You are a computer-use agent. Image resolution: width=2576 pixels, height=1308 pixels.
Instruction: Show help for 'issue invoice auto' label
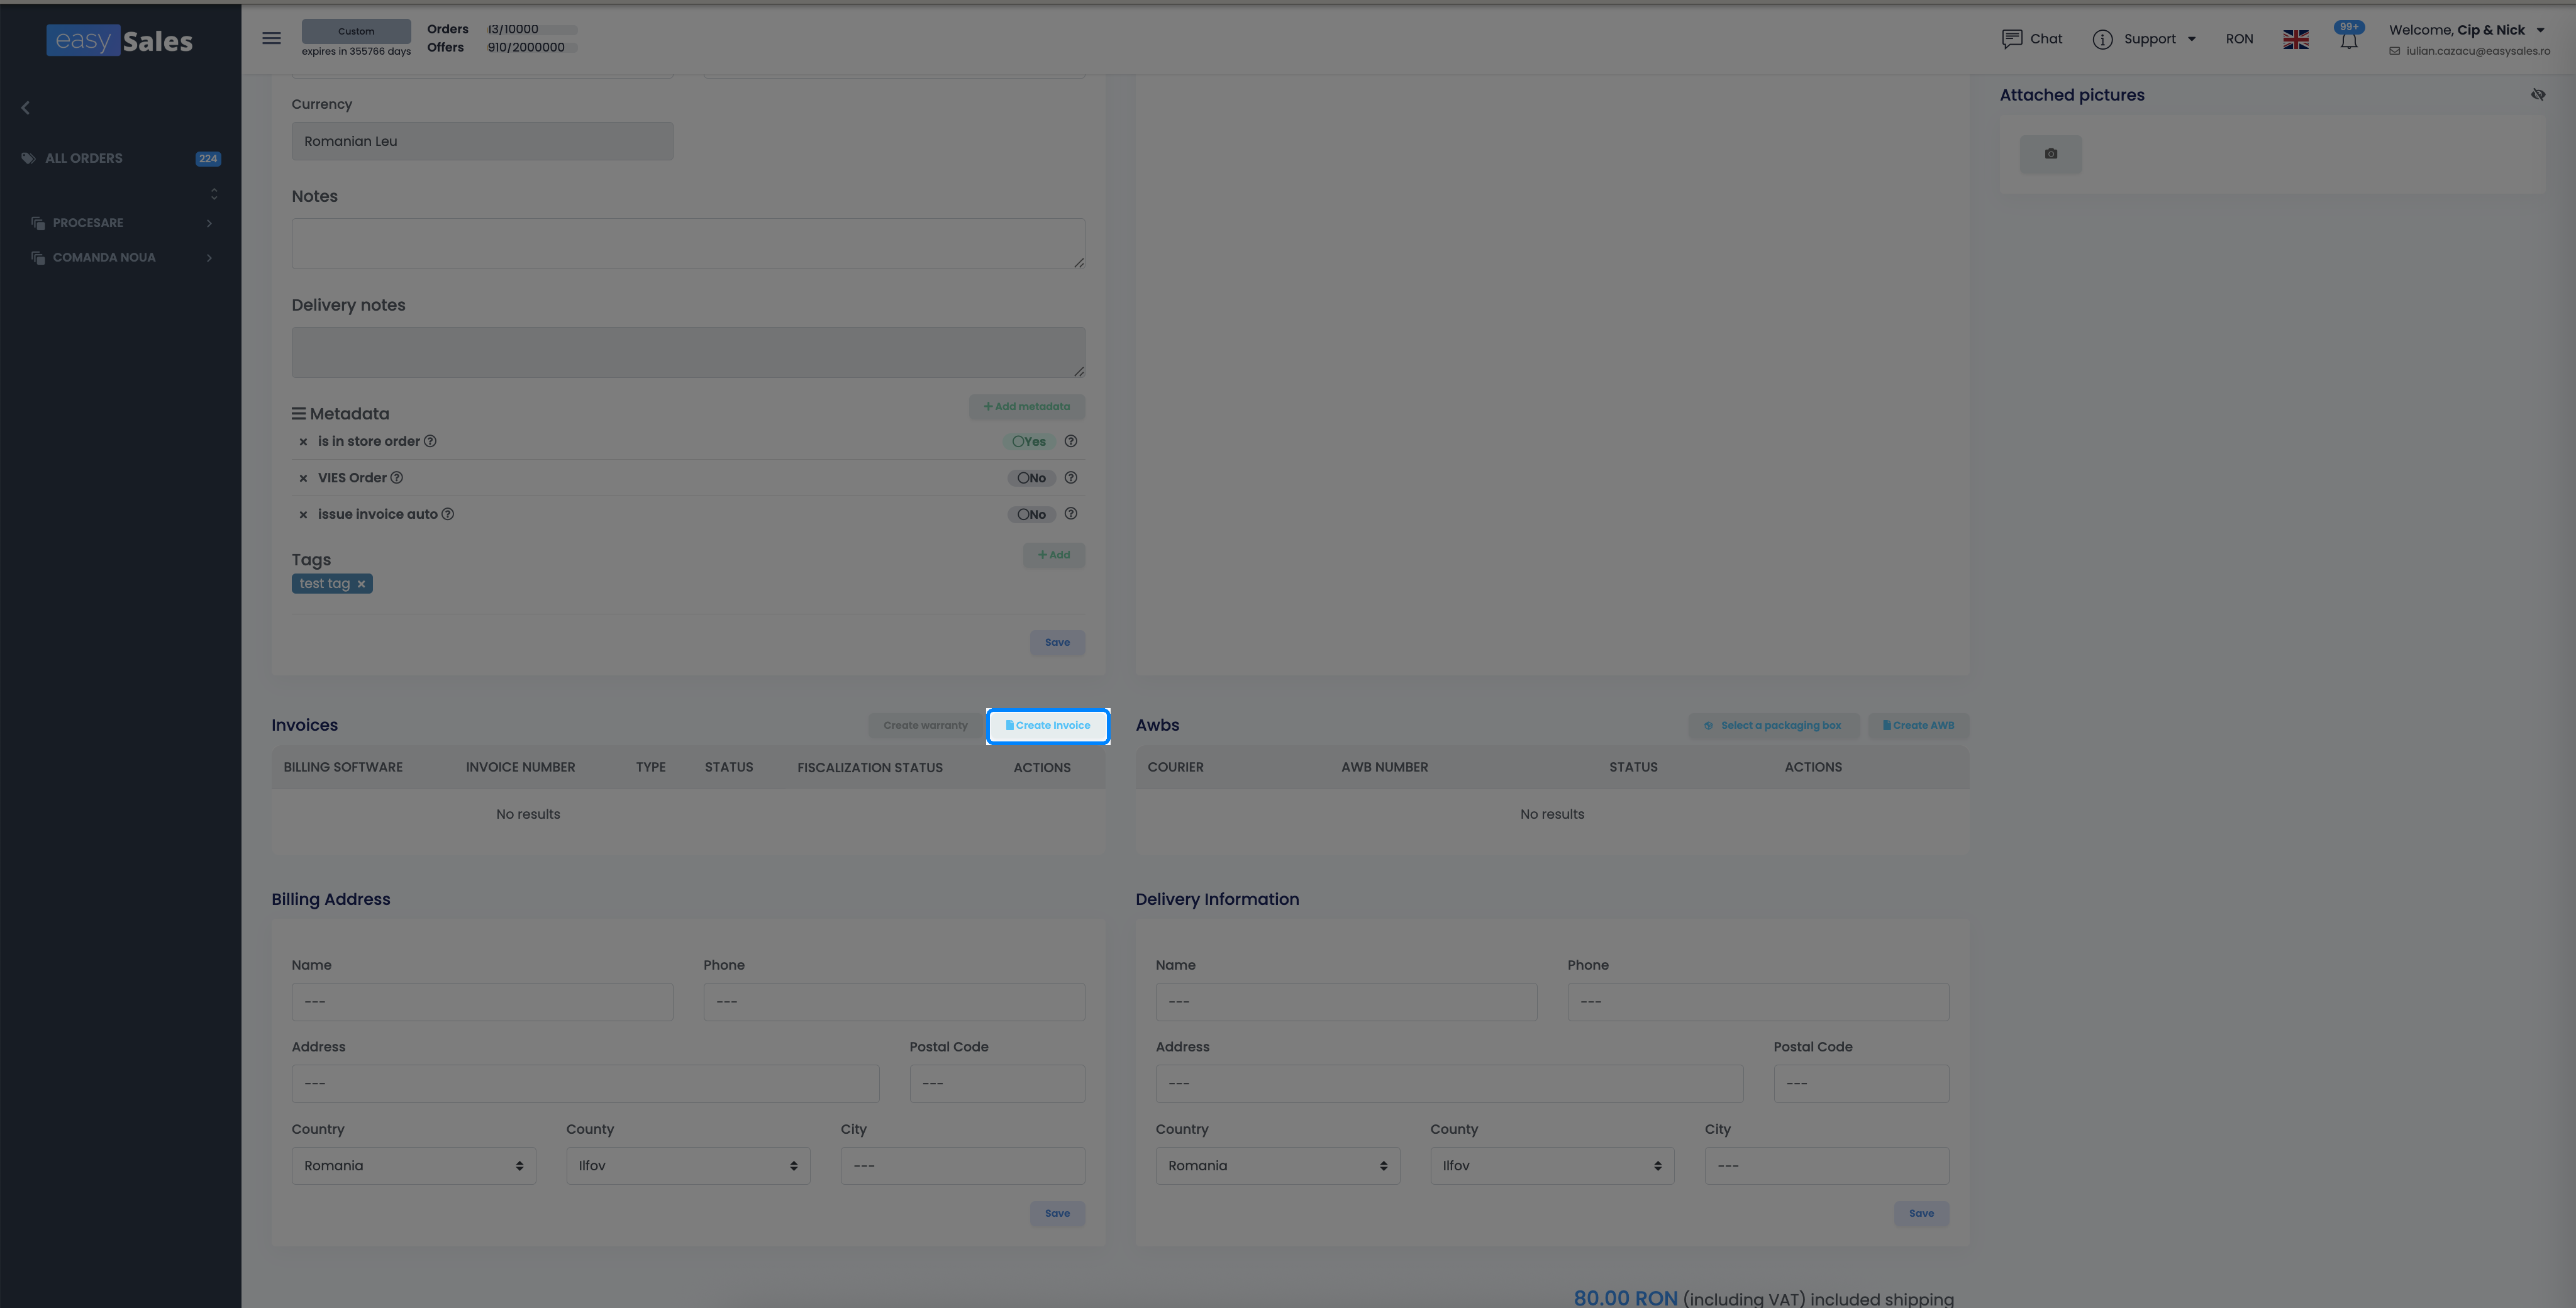click(x=448, y=514)
